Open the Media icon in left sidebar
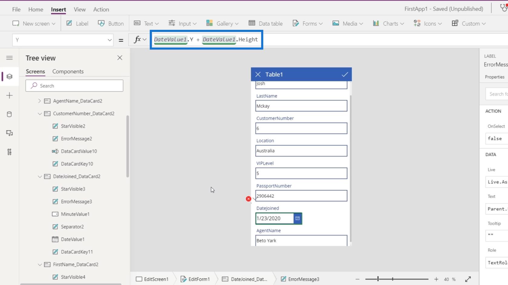508x285 pixels. point(9,133)
